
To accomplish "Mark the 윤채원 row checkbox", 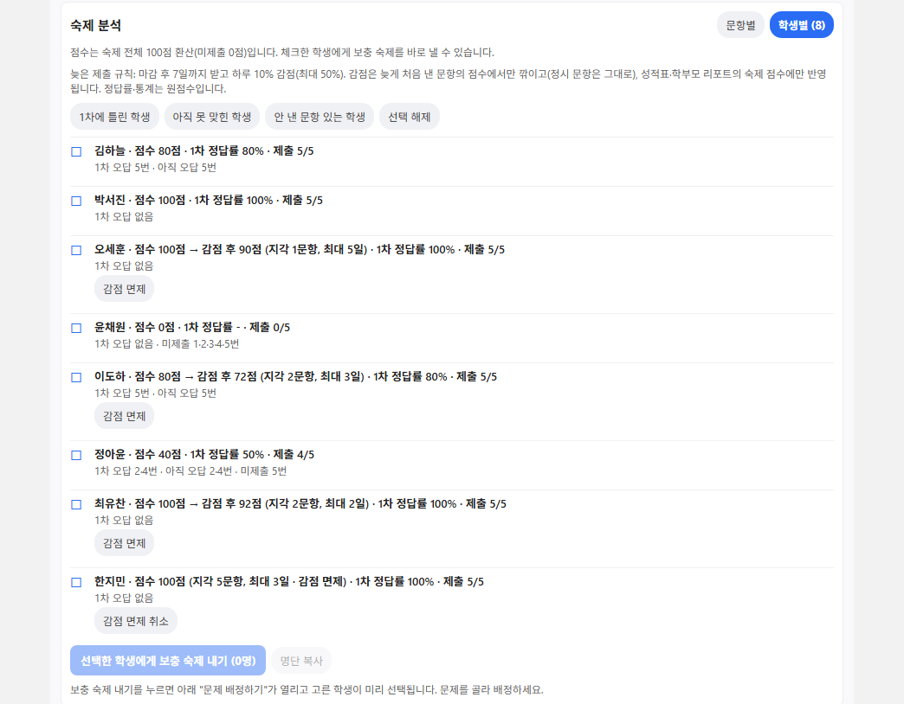I will [76, 328].
